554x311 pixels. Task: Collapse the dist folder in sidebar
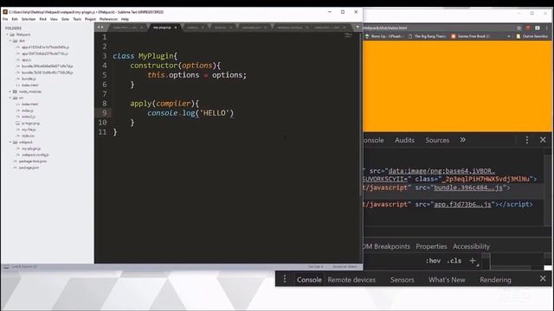pos(10,41)
